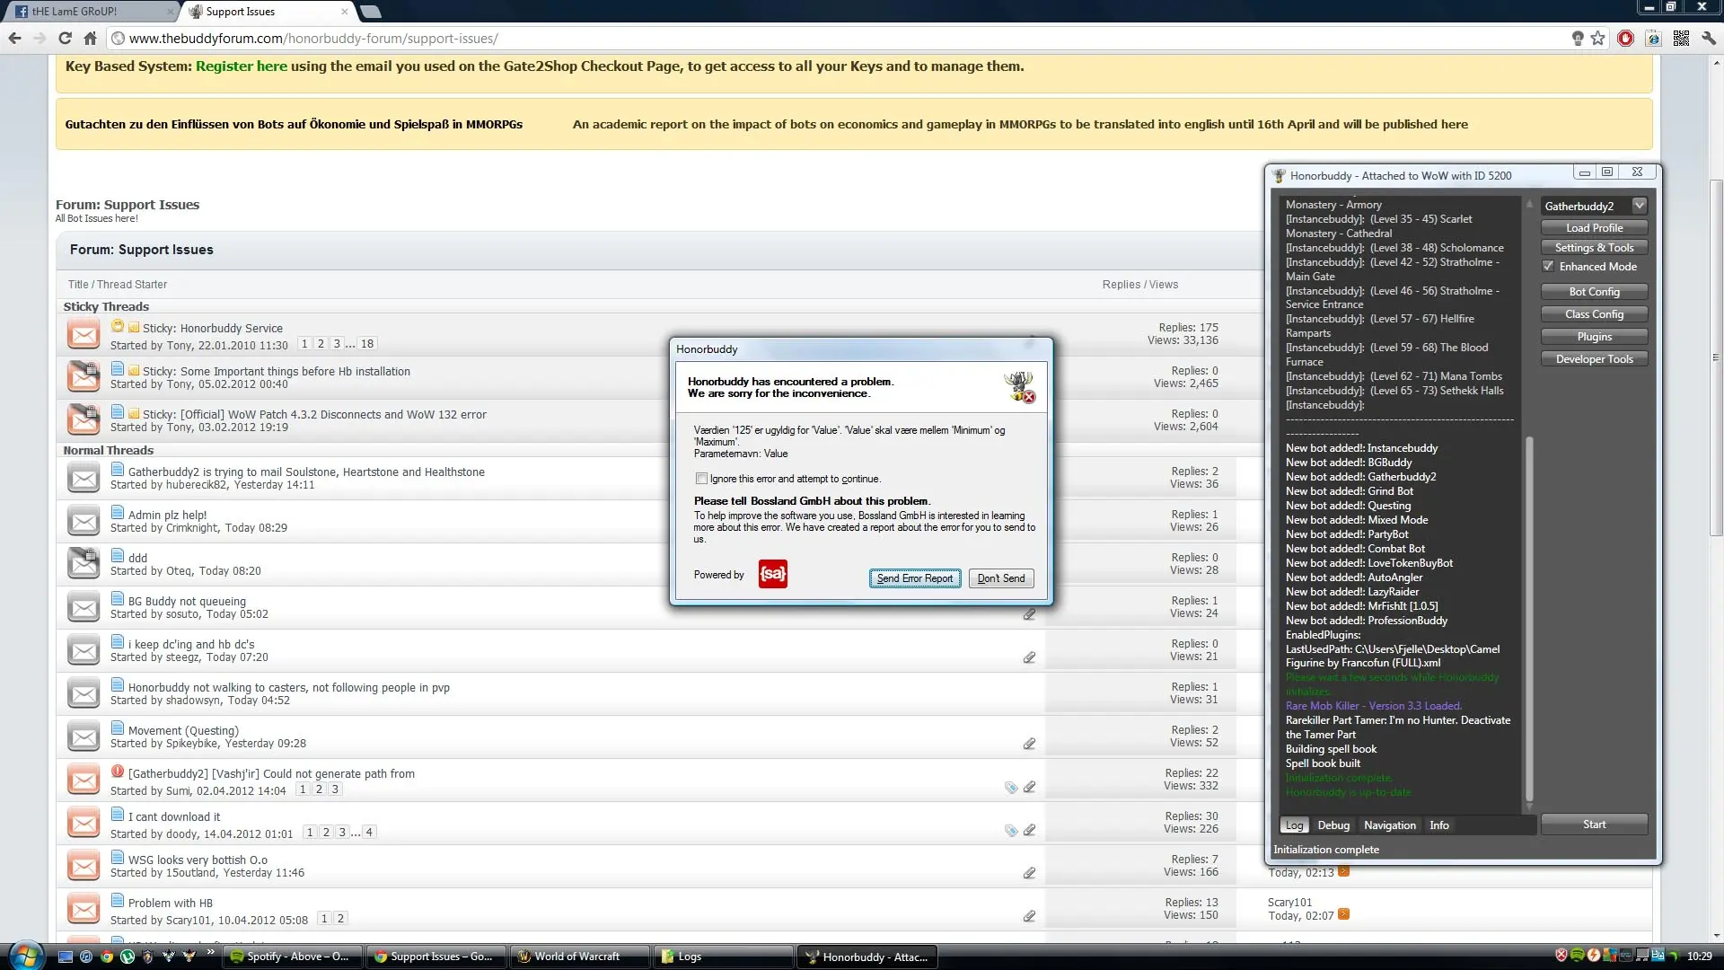Switch to the Debug tab in Honorbuddy
Screen dimensions: 1724x970
click(1333, 825)
